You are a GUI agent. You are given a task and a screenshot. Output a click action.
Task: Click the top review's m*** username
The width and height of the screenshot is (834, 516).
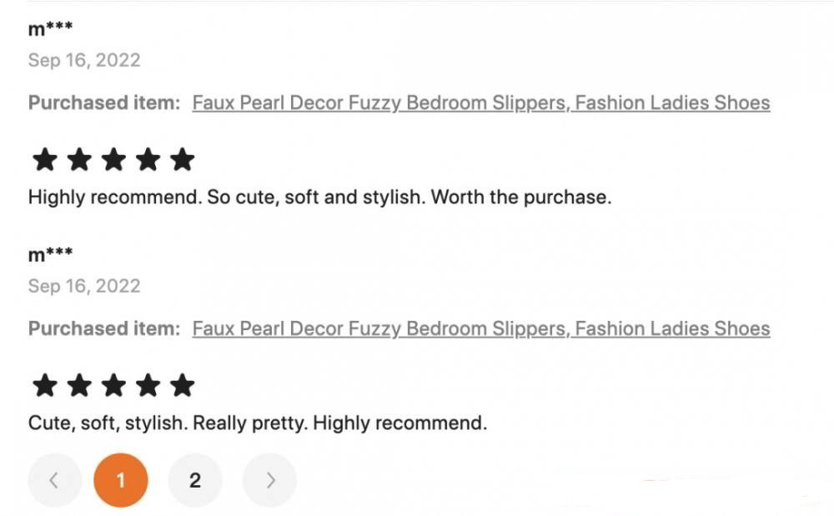50,29
